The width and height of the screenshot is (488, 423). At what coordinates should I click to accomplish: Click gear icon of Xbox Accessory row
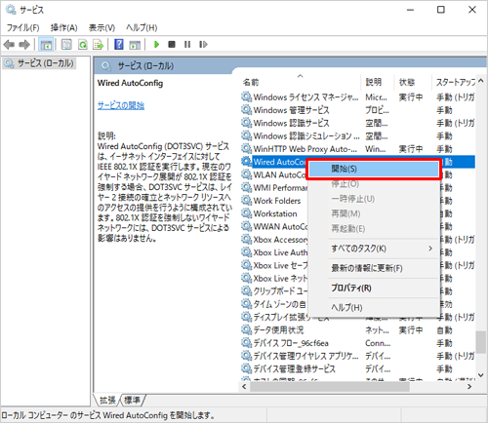246,240
